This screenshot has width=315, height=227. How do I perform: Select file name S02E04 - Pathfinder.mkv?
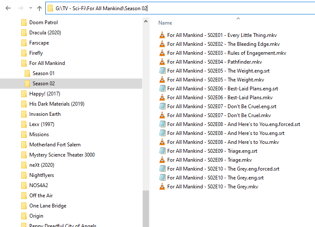(x=214, y=62)
